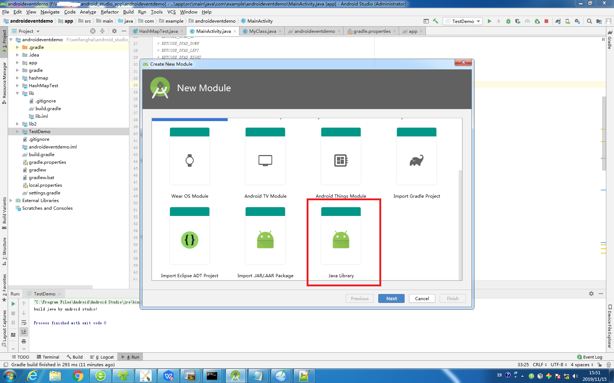This screenshot has height=383, width=614.
Task: Open Project panel settings gear
Action: [x=114, y=31]
